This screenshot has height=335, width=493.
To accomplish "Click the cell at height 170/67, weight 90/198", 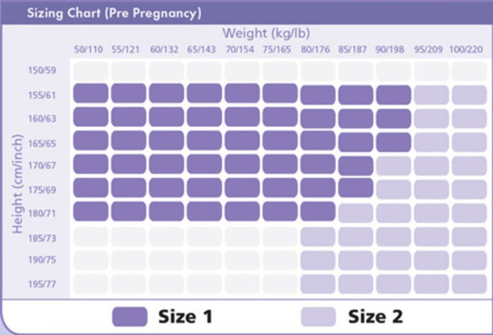I will (x=393, y=166).
